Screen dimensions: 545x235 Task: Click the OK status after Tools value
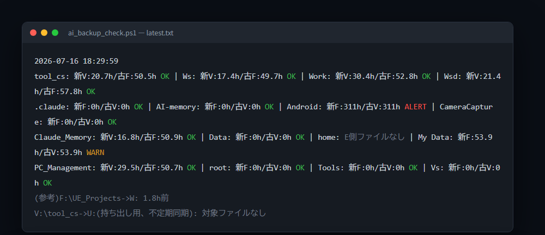coord(413,168)
